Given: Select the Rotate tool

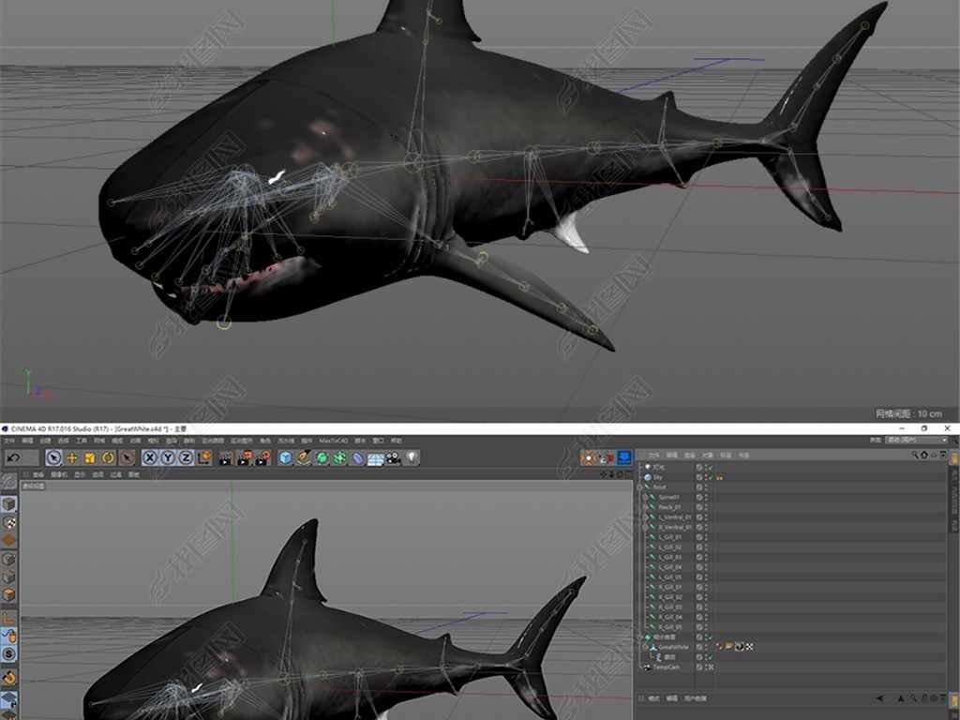Looking at the screenshot, I should point(106,458).
